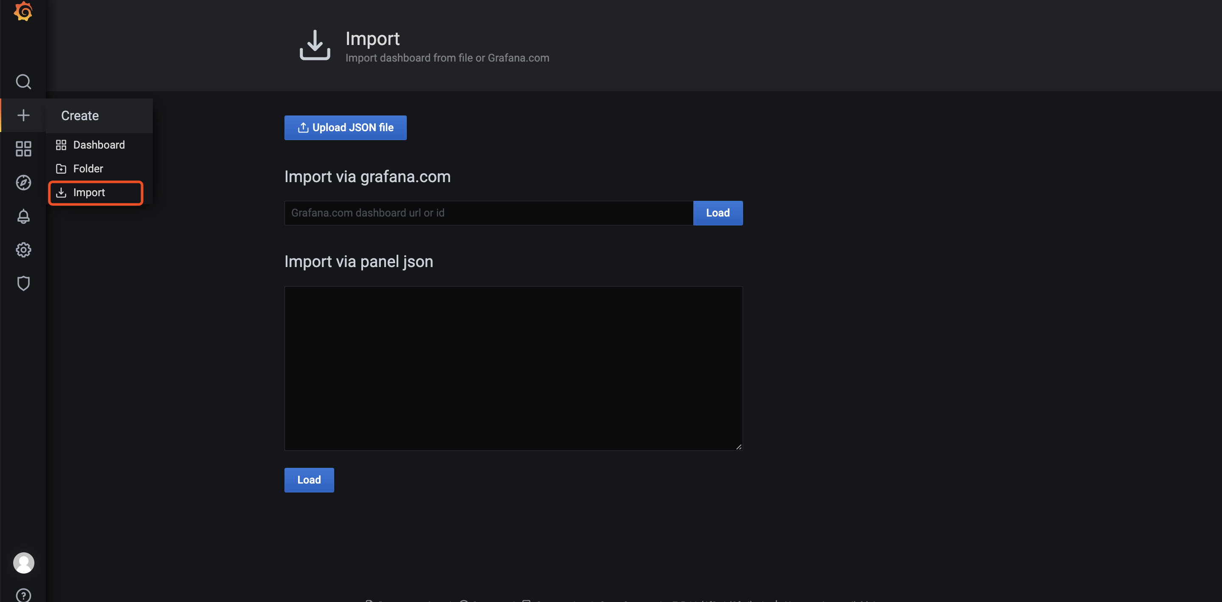
Task: Select Import in the Create menu
Action: [89, 193]
